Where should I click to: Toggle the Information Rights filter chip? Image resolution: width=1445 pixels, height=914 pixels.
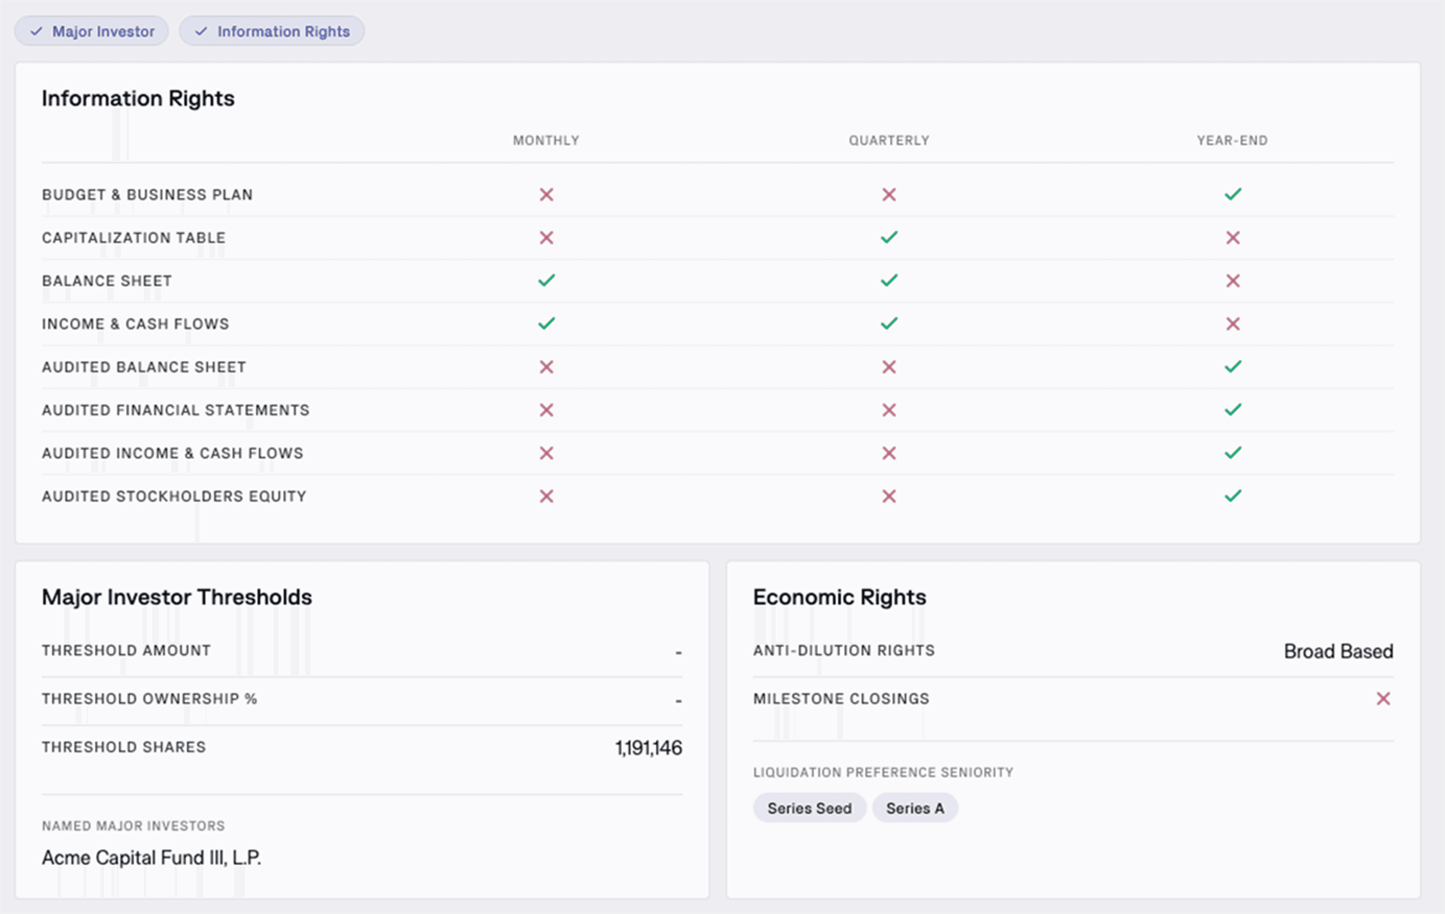pos(272,31)
